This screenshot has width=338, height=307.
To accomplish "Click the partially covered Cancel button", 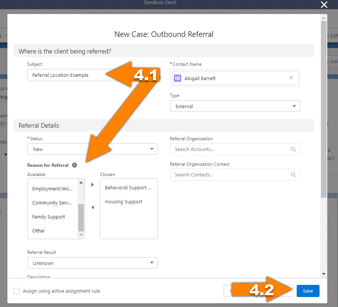I will [228, 291].
